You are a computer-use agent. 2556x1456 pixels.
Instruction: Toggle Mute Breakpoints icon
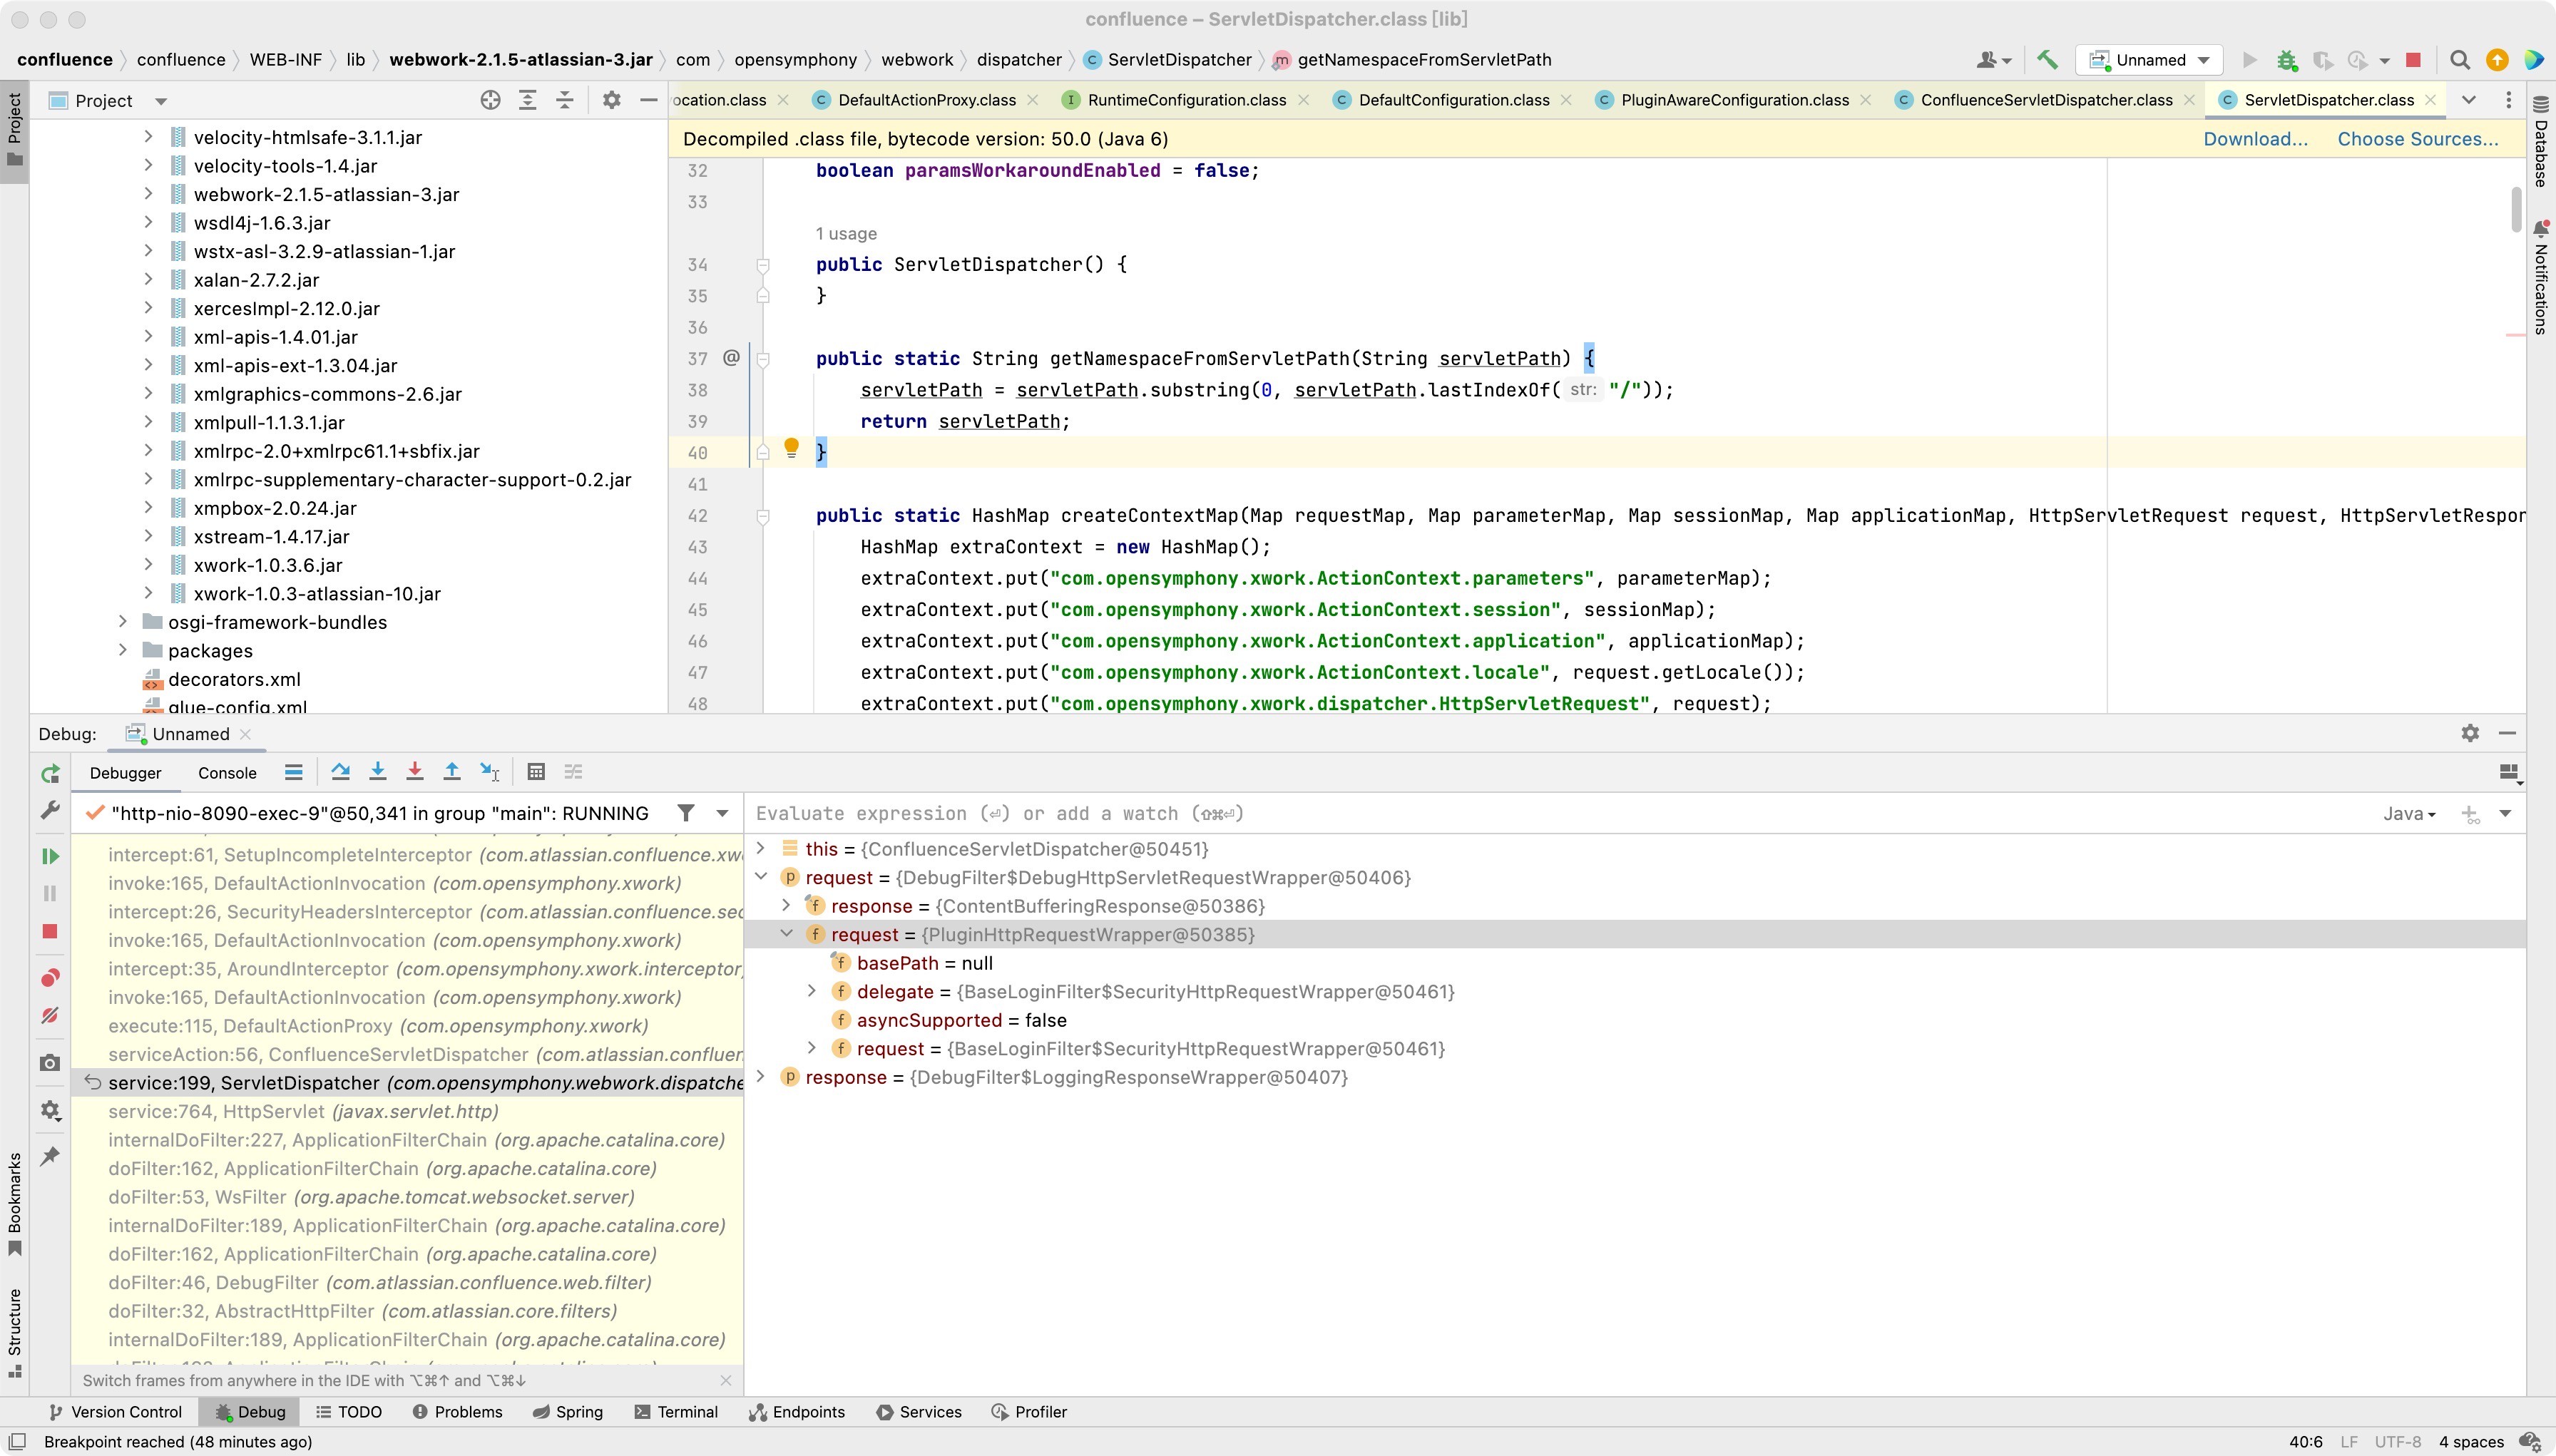(x=50, y=1015)
